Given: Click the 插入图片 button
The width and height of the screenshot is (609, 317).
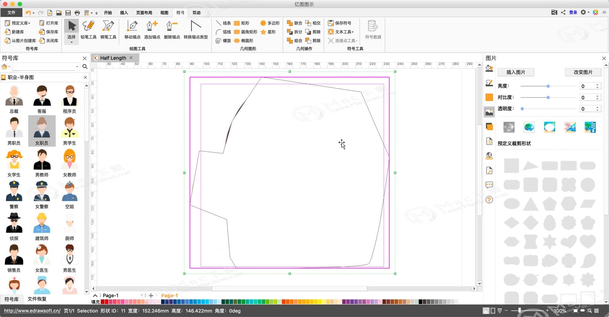Looking at the screenshot, I should 516,72.
